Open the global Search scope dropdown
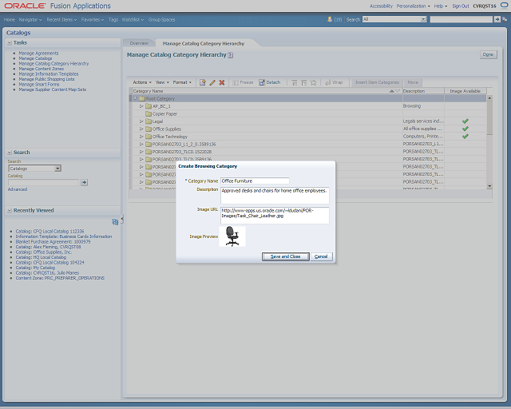The image size is (511, 409). [423, 19]
